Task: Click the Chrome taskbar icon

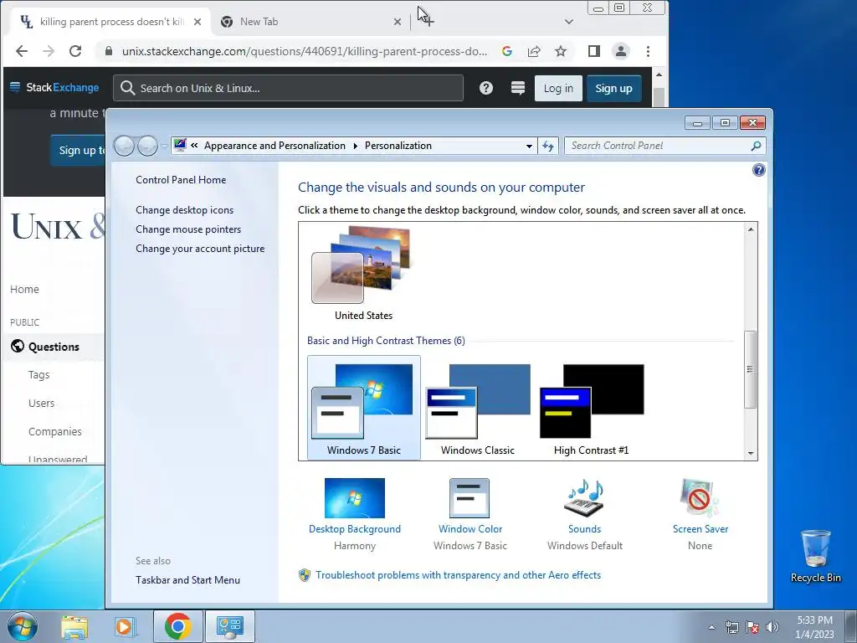Action: pyautogui.click(x=177, y=626)
